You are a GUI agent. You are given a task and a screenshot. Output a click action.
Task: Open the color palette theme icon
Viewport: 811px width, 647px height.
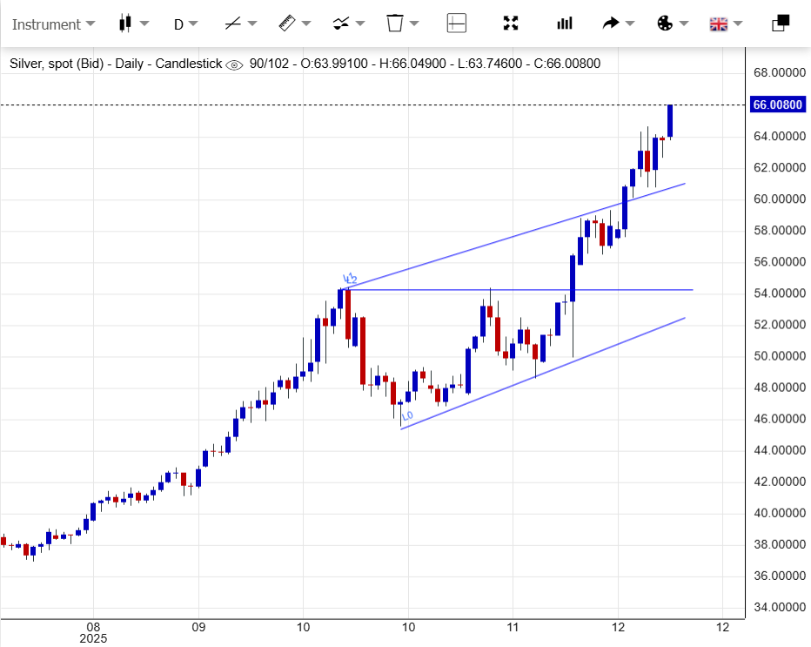[665, 24]
